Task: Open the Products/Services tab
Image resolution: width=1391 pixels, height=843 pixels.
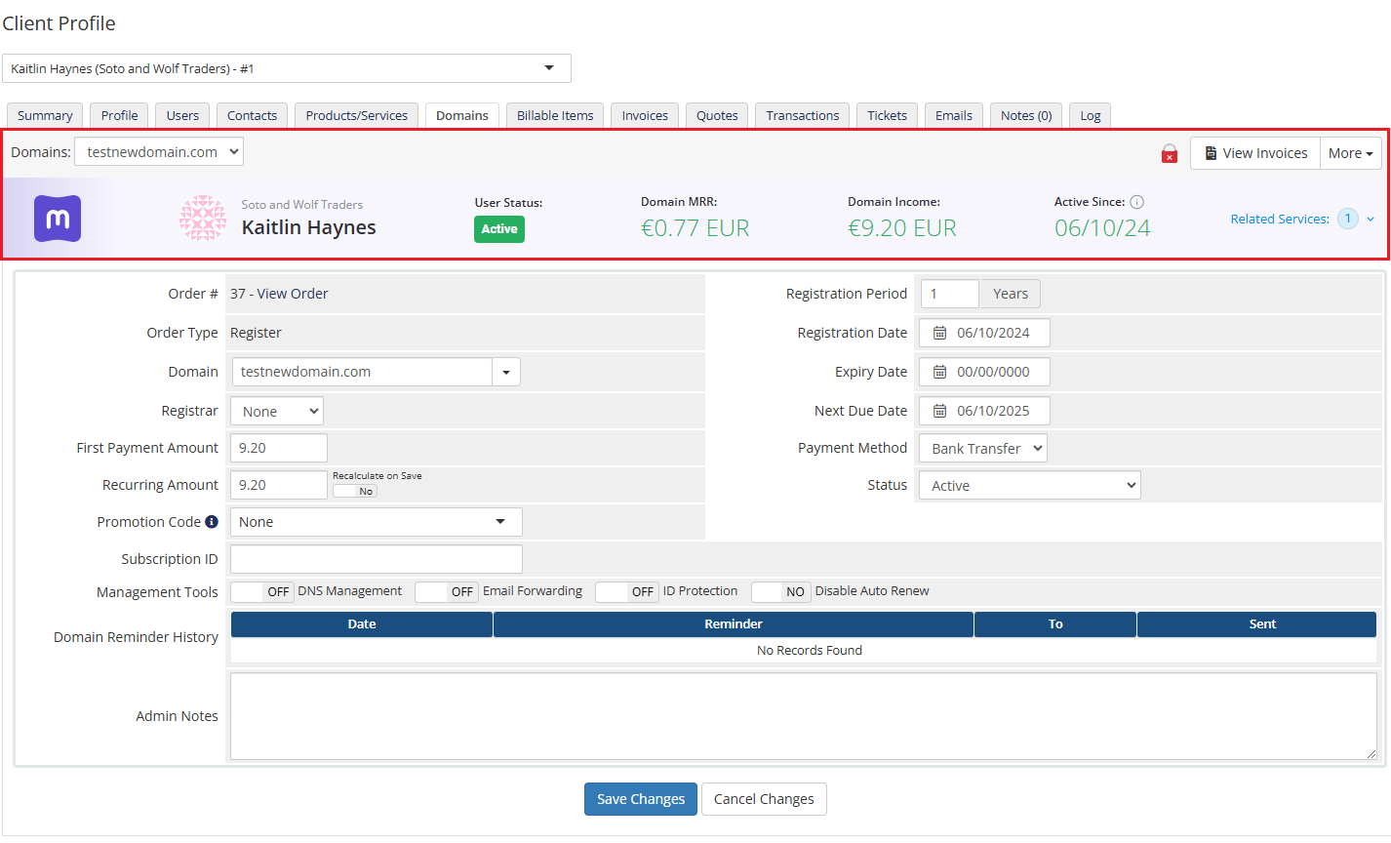Action: tap(356, 115)
